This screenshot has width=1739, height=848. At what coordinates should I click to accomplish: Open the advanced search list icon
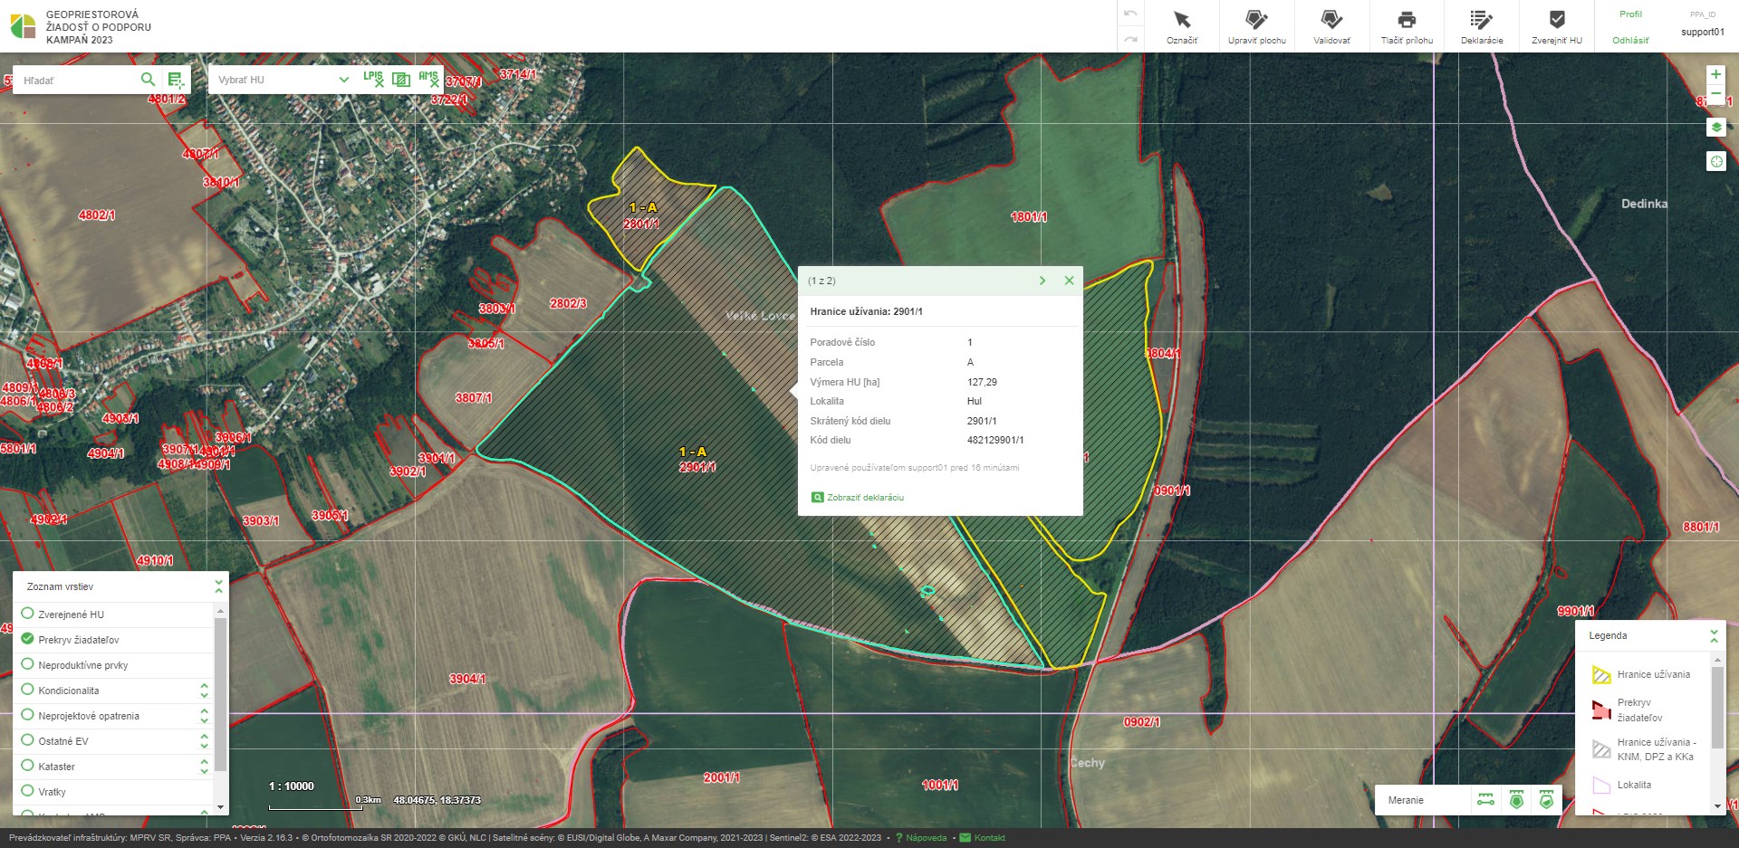click(176, 80)
